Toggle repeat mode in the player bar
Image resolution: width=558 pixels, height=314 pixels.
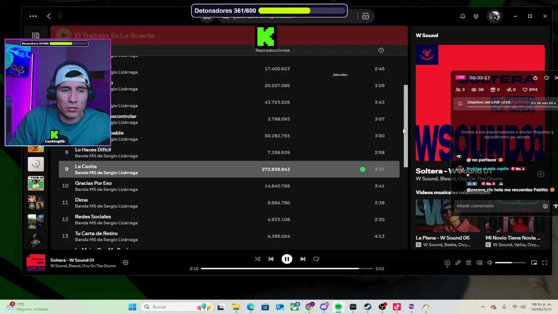[x=316, y=259]
